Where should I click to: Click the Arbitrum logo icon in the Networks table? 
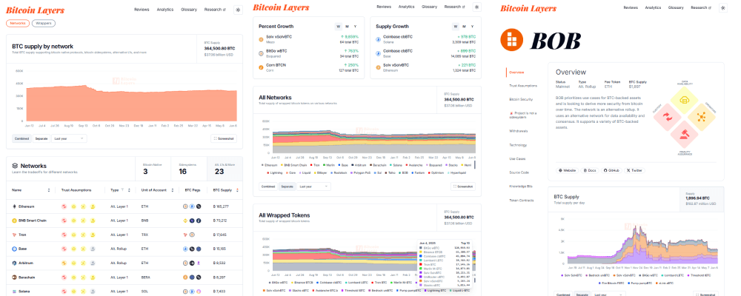pyautogui.click(x=14, y=263)
